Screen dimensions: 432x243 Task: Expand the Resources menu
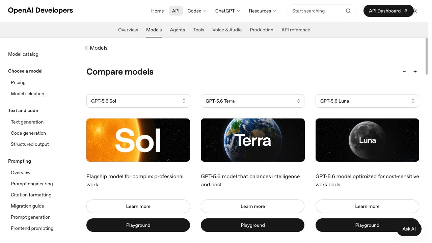(x=263, y=11)
